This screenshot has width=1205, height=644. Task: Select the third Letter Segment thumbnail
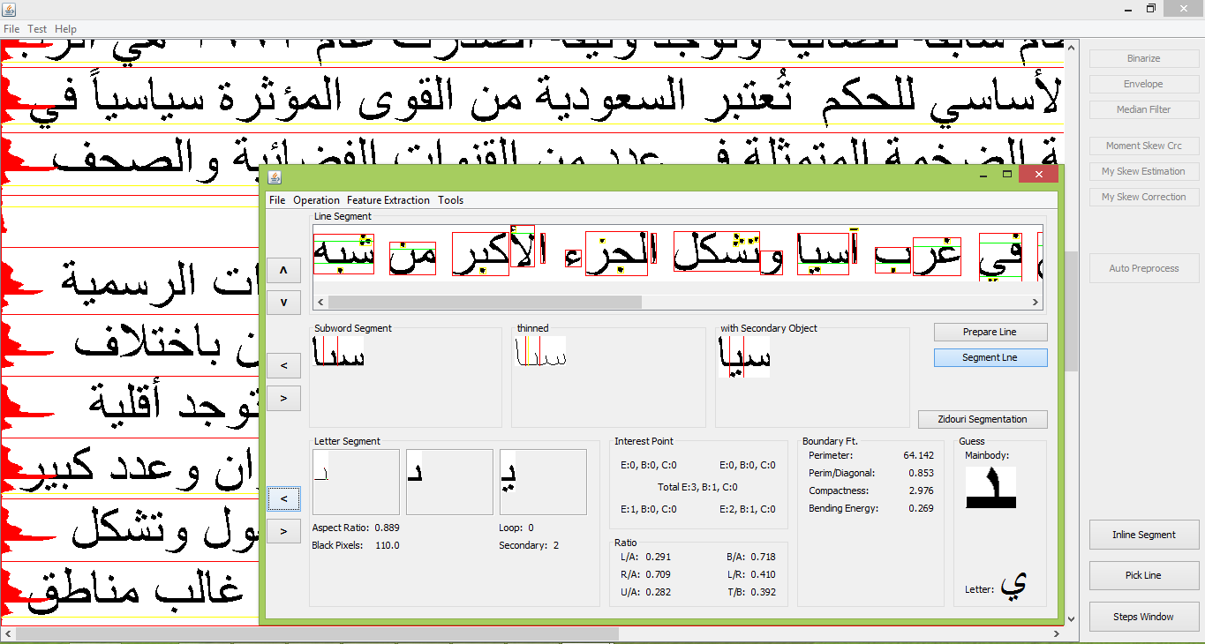543,482
